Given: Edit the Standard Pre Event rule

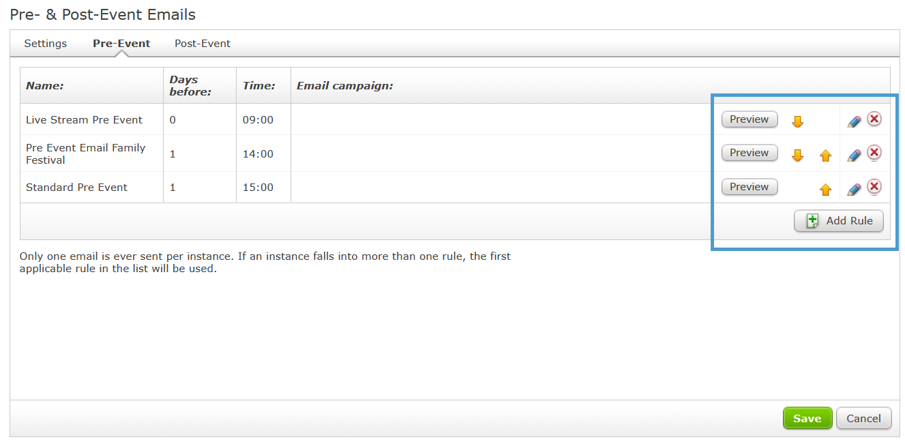Looking at the screenshot, I should click(854, 190).
